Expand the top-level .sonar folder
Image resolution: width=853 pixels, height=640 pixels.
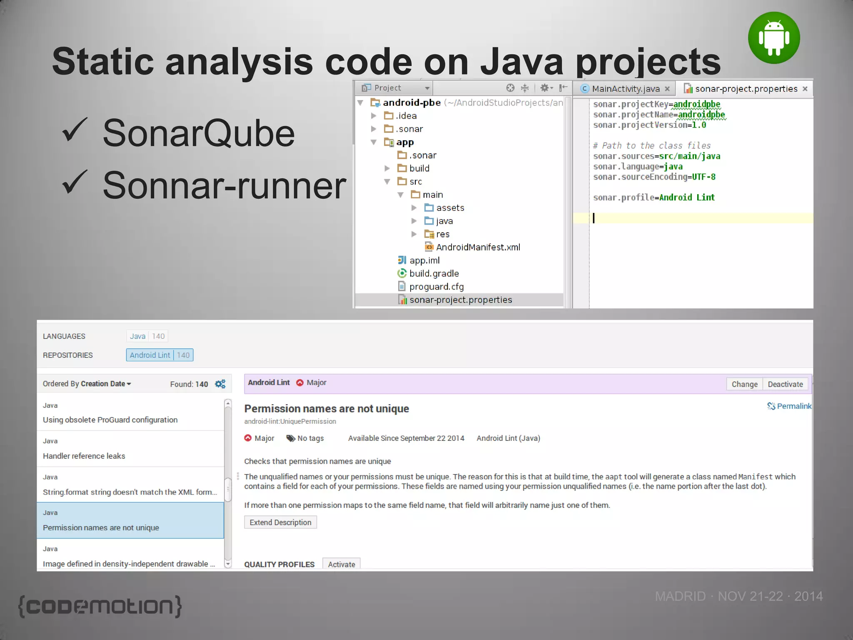point(374,129)
